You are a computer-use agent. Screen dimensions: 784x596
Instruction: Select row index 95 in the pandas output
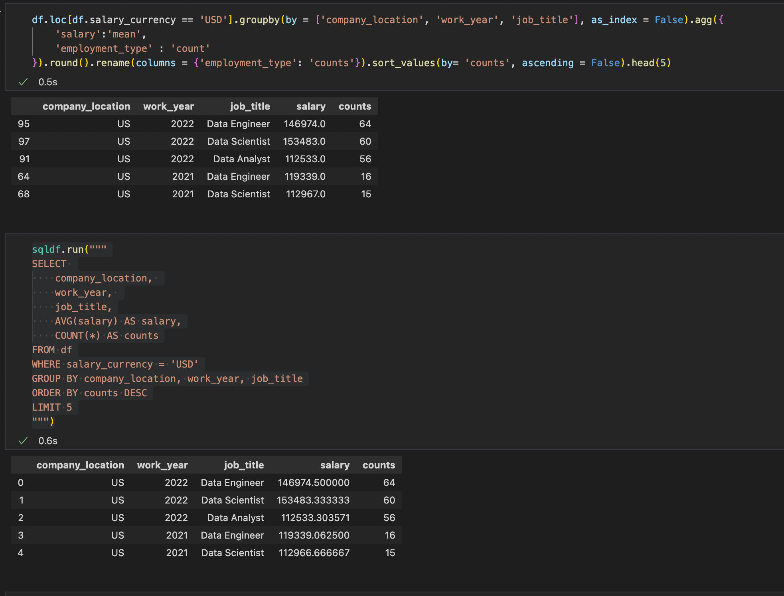(24, 124)
